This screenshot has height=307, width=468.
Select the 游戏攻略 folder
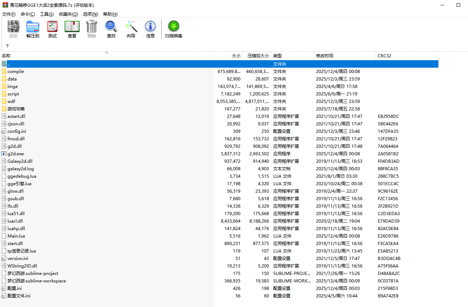16,109
